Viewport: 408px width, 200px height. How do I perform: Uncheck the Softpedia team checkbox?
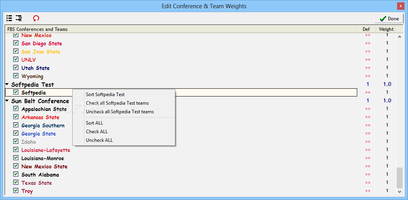pos(16,92)
